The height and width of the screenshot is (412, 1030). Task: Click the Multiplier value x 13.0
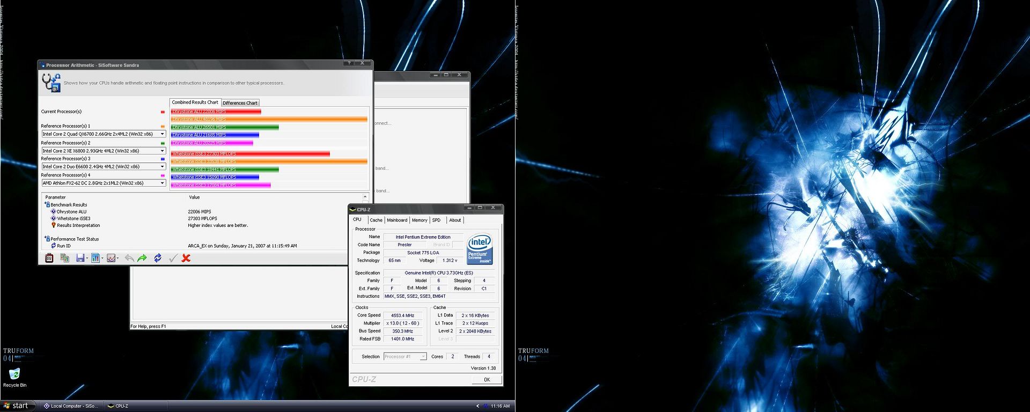point(402,323)
